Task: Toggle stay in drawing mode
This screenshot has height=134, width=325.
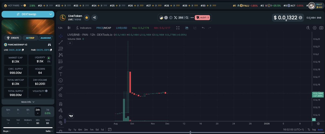Action: 61,110
